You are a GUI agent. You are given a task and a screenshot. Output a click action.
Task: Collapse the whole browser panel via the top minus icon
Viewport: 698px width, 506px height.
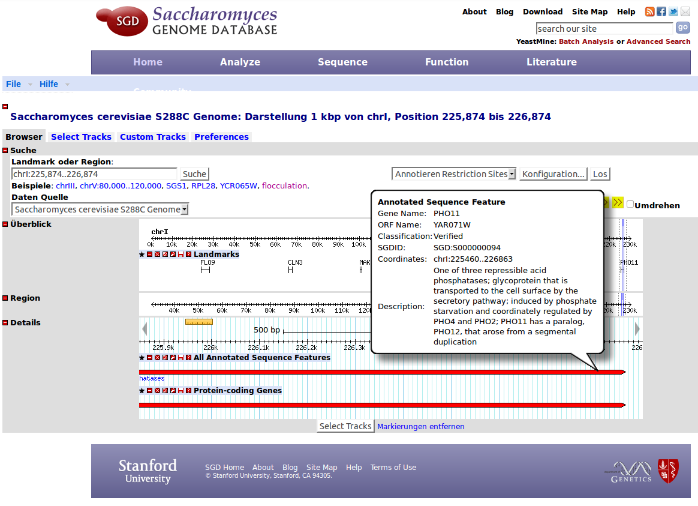pos(5,106)
